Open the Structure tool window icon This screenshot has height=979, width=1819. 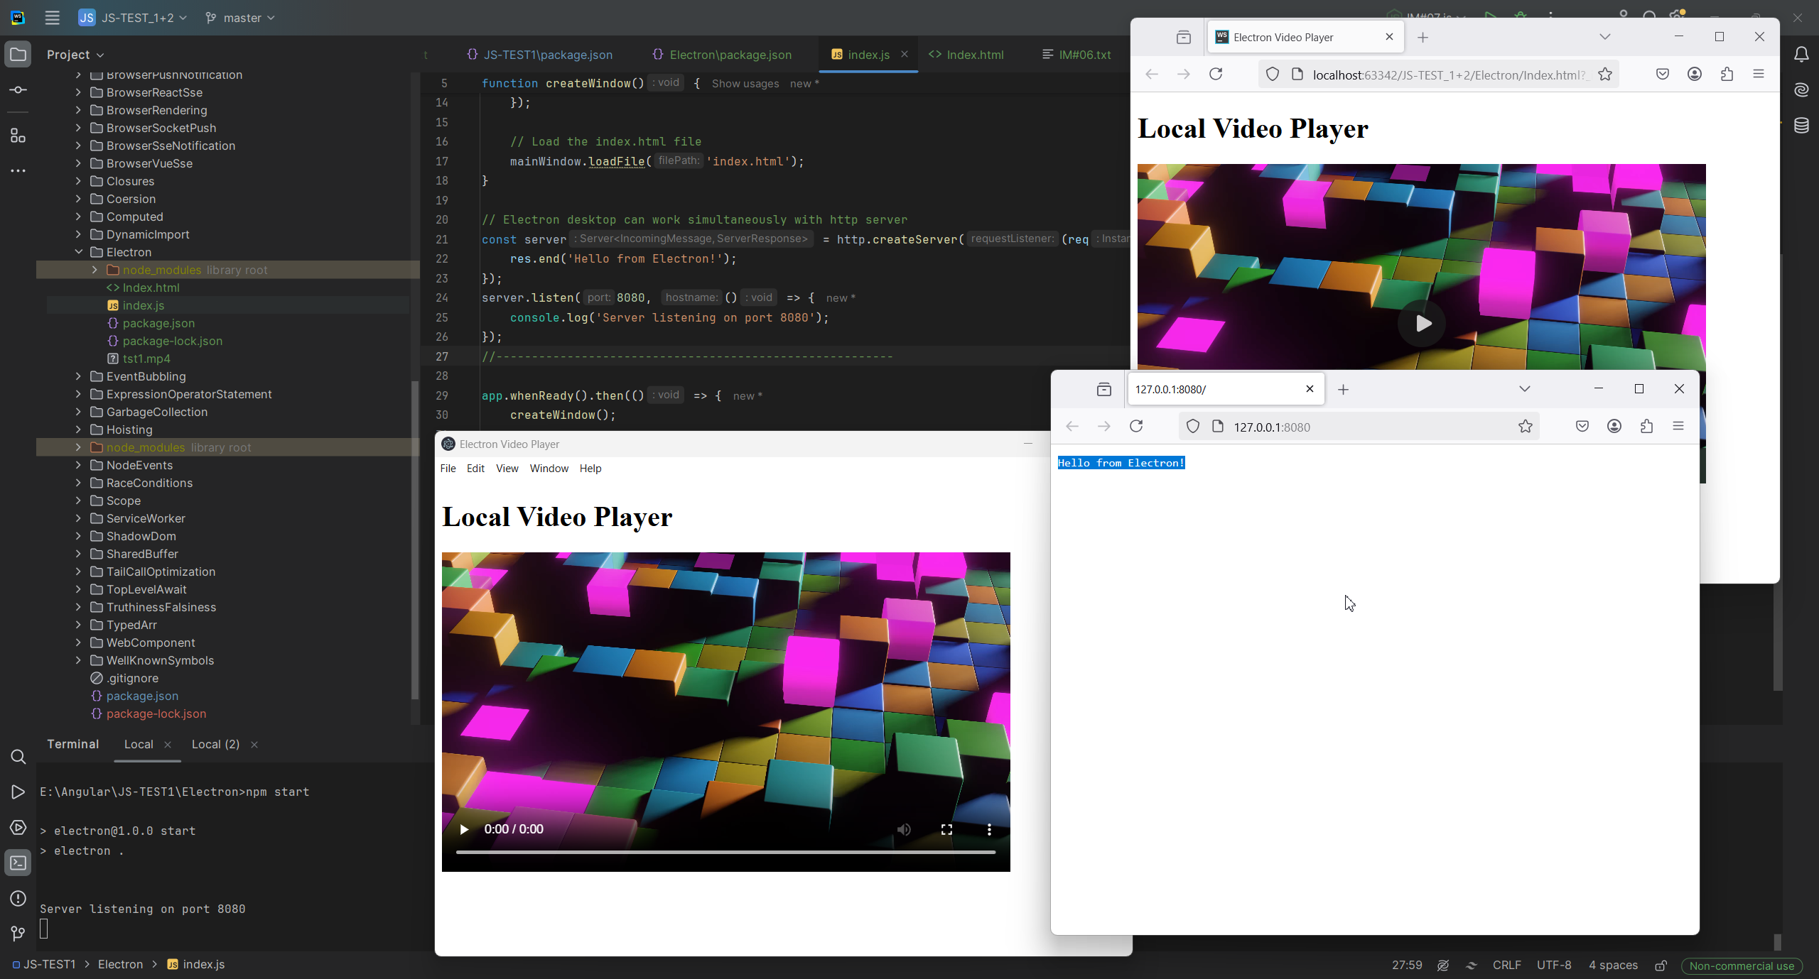(18, 135)
